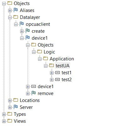Collapse the testUA folder
The height and width of the screenshot is (129, 132).
tap(46, 66)
